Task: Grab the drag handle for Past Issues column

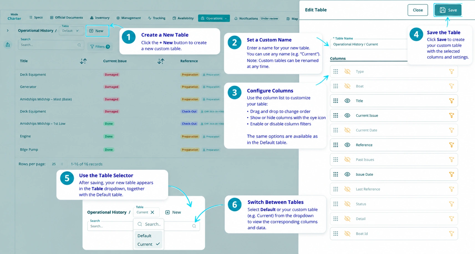Action: click(336, 160)
